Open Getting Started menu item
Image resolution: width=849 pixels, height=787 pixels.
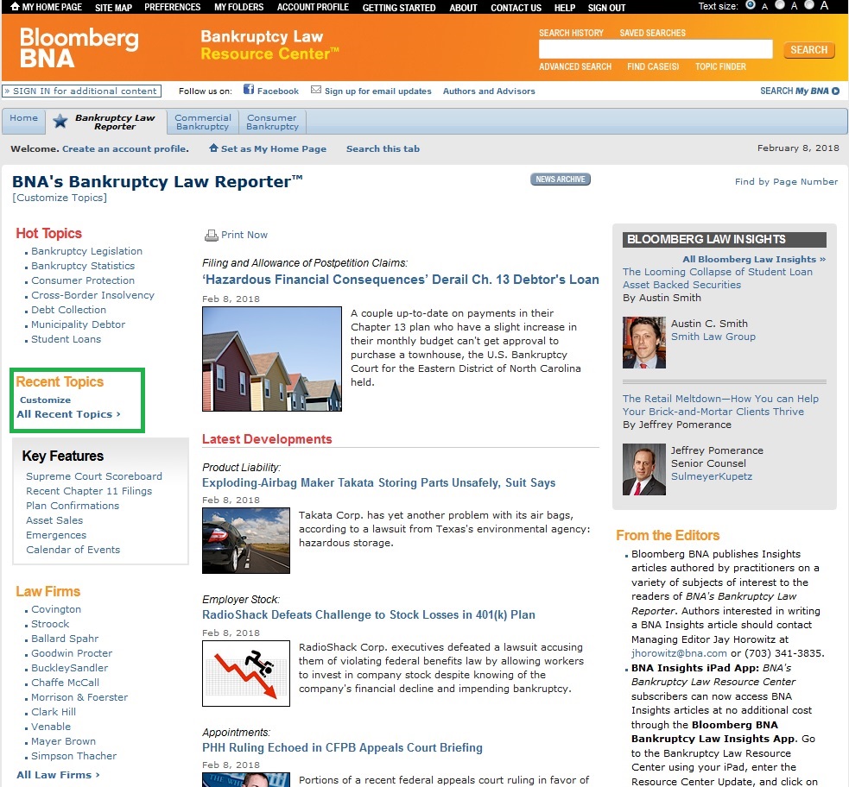(x=399, y=8)
